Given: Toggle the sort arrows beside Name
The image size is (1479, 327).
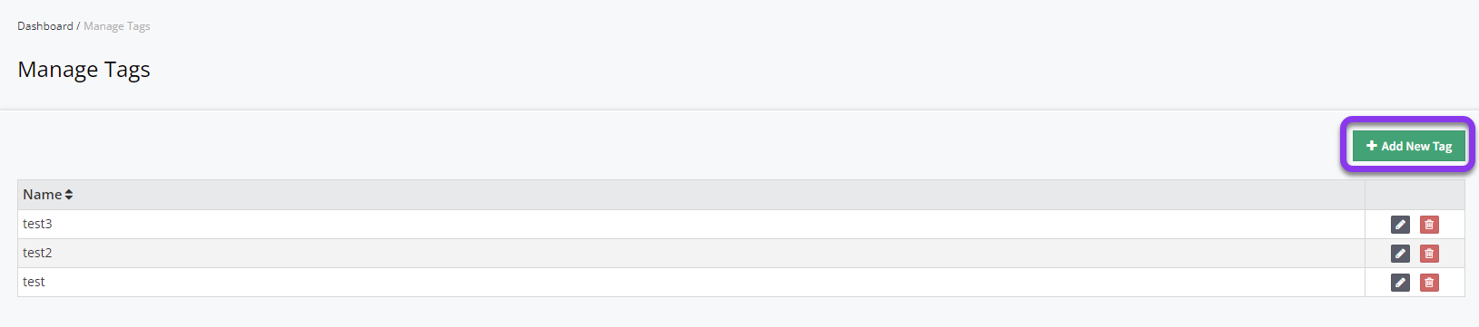Looking at the screenshot, I should pos(69,195).
